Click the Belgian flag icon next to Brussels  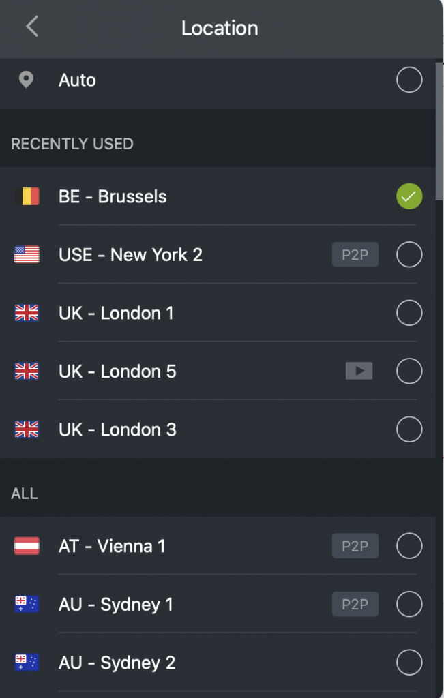[x=25, y=196]
